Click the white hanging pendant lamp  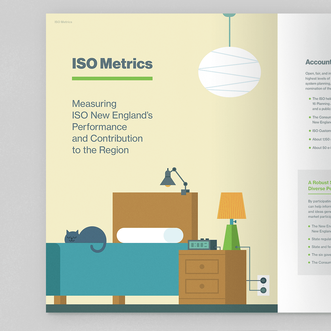tap(229, 72)
